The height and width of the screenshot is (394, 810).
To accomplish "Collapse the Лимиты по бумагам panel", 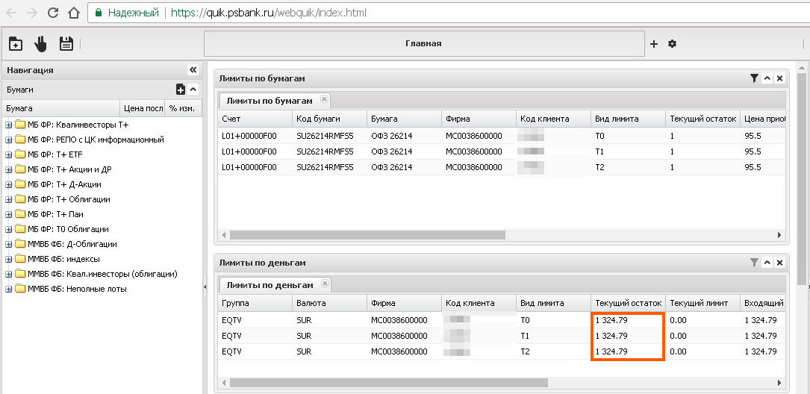I will point(767,78).
